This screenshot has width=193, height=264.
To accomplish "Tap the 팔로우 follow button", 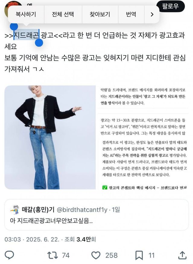I will pyautogui.click(x=170, y=6).
